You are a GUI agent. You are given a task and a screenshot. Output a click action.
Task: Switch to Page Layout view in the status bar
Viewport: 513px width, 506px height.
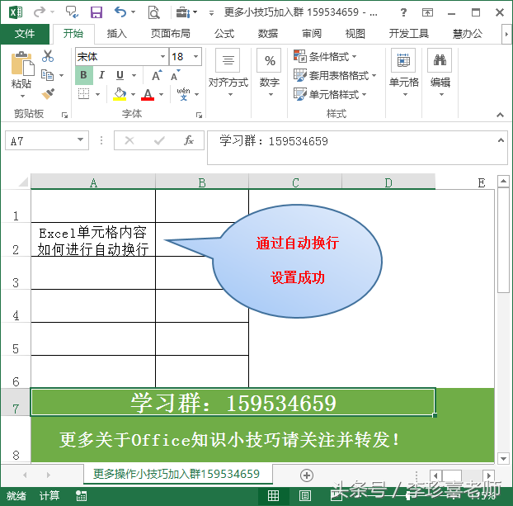[305, 496]
